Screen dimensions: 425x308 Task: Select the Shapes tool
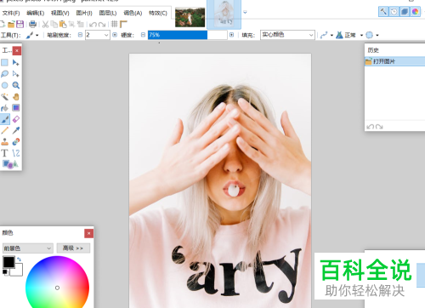click(10, 164)
